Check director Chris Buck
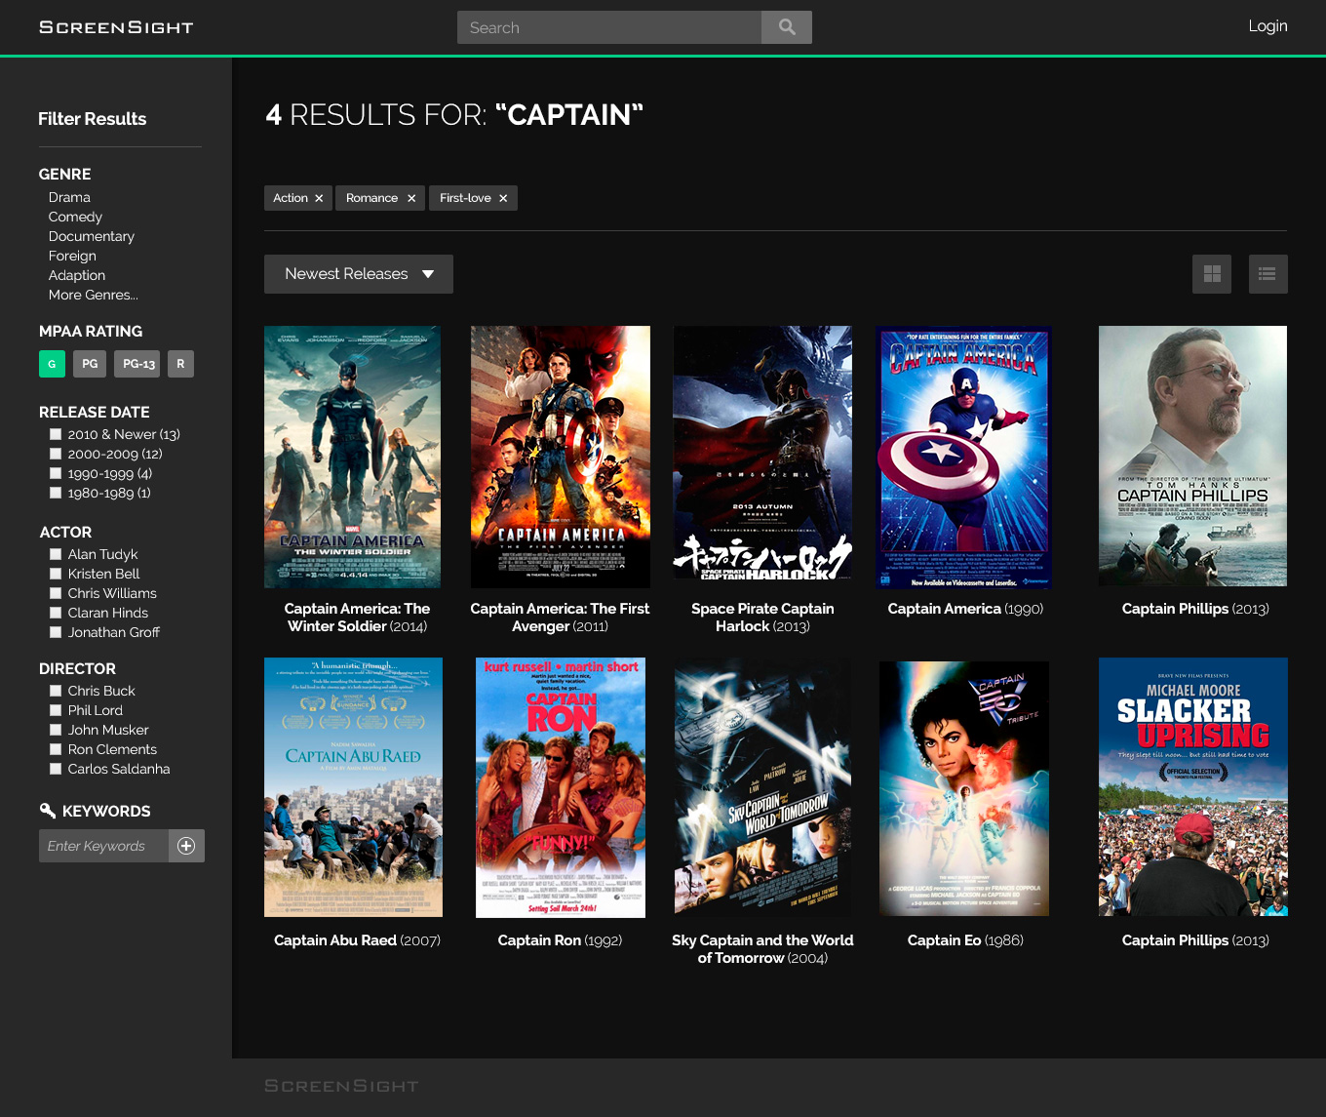1326x1117 pixels. coord(56,691)
